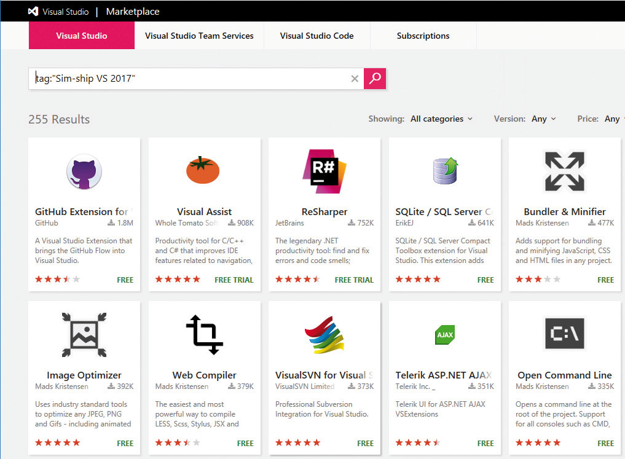
Task: Open SQLite / SQL Server Compact title
Action: coord(444,211)
